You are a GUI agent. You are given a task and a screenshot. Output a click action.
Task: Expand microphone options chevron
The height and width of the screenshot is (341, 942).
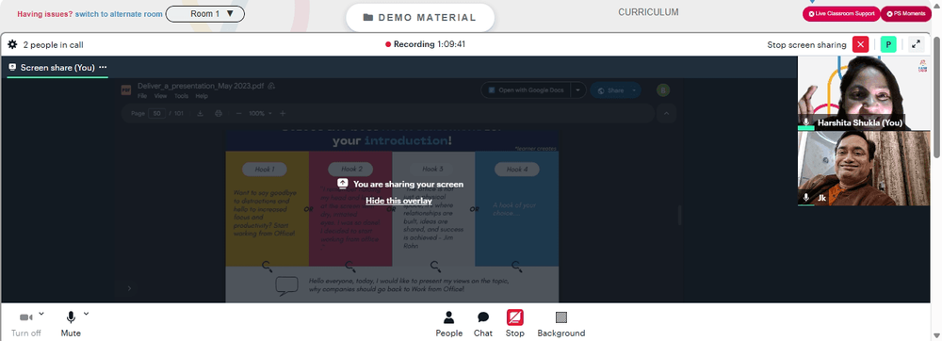tap(86, 314)
